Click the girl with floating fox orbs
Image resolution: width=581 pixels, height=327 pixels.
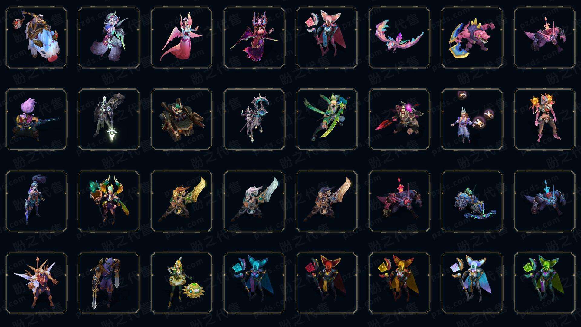point(472,119)
